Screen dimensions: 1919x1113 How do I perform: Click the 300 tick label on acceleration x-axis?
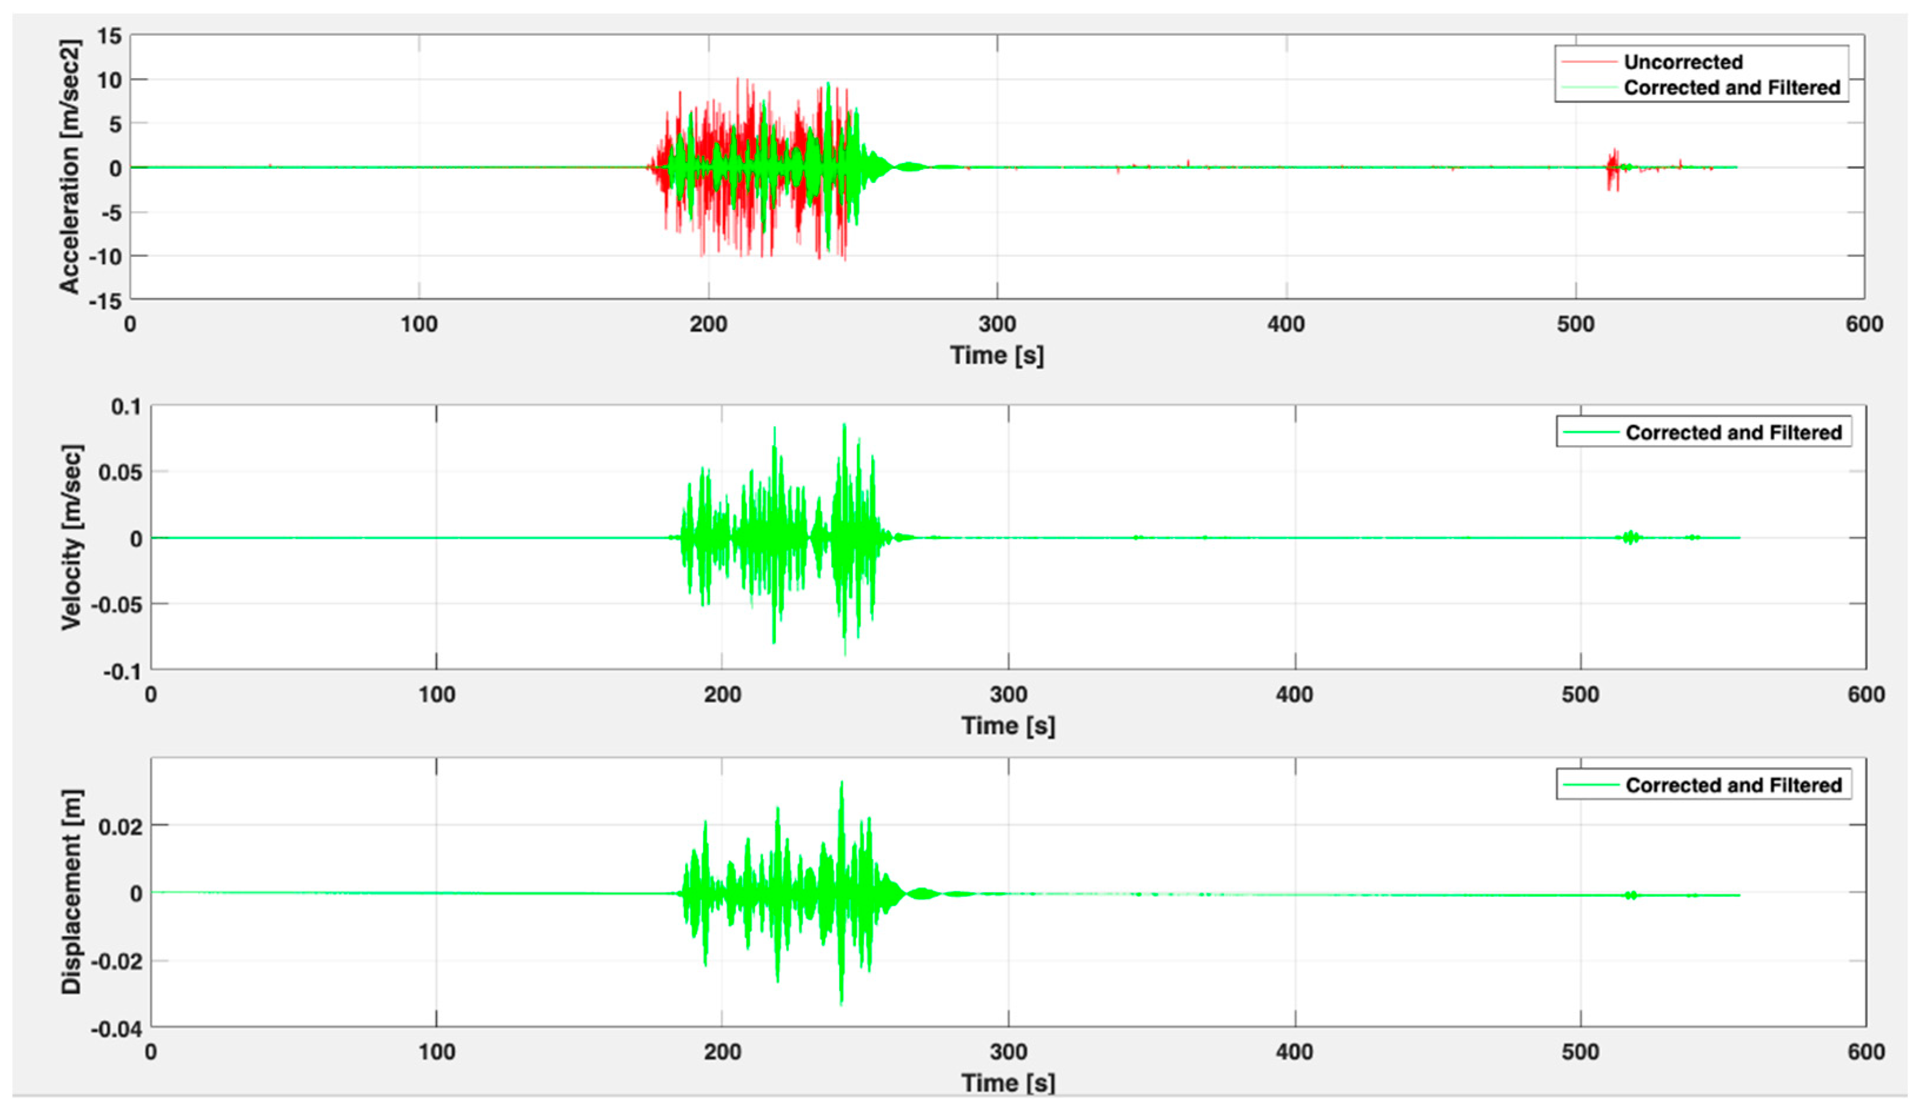click(x=997, y=325)
